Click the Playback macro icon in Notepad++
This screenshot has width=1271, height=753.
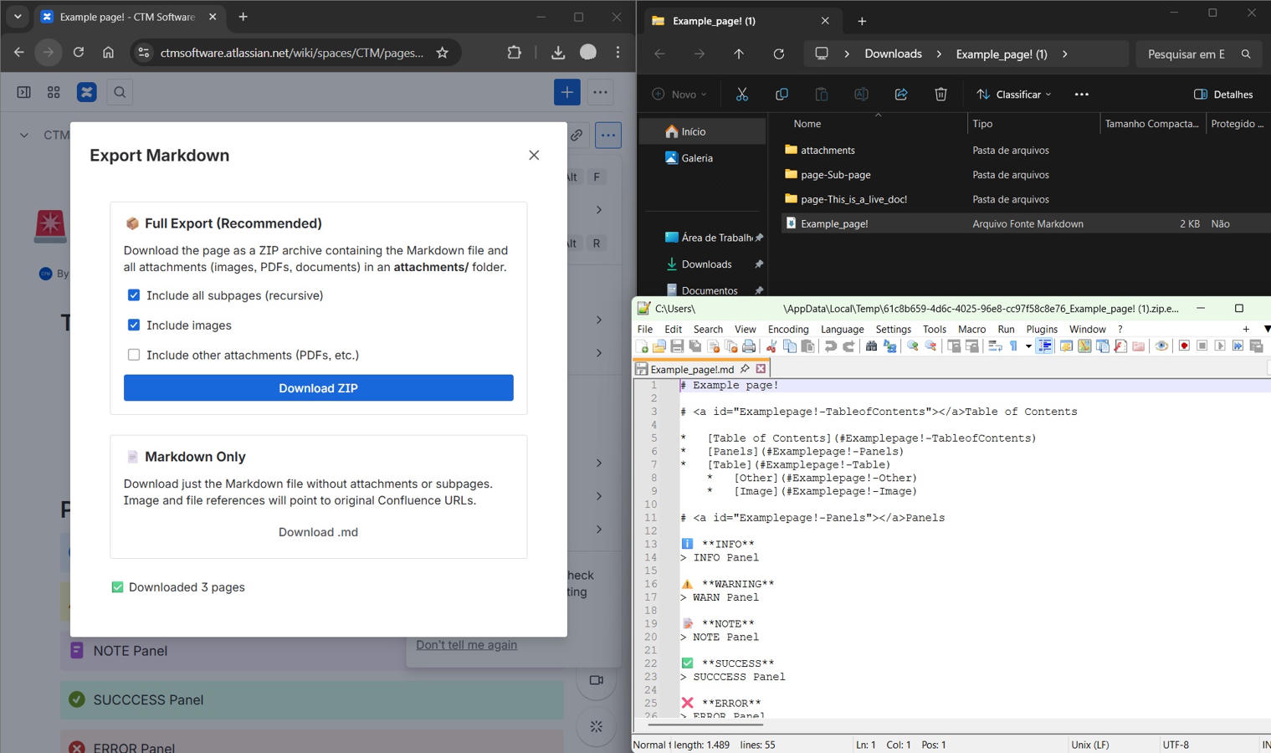click(x=1220, y=346)
